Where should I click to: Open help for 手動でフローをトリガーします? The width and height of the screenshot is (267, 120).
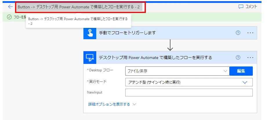point(238,33)
